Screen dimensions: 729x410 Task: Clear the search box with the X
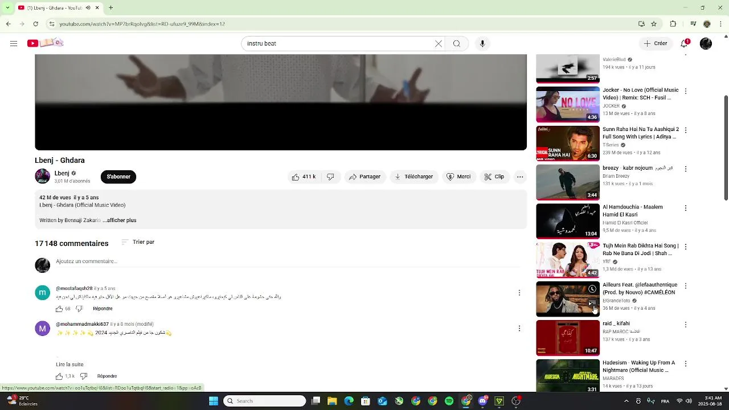click(439, 44)
